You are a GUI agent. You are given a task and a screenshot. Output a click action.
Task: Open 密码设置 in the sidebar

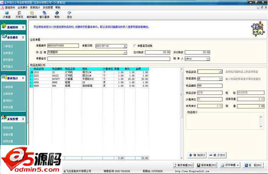(8, 128)
